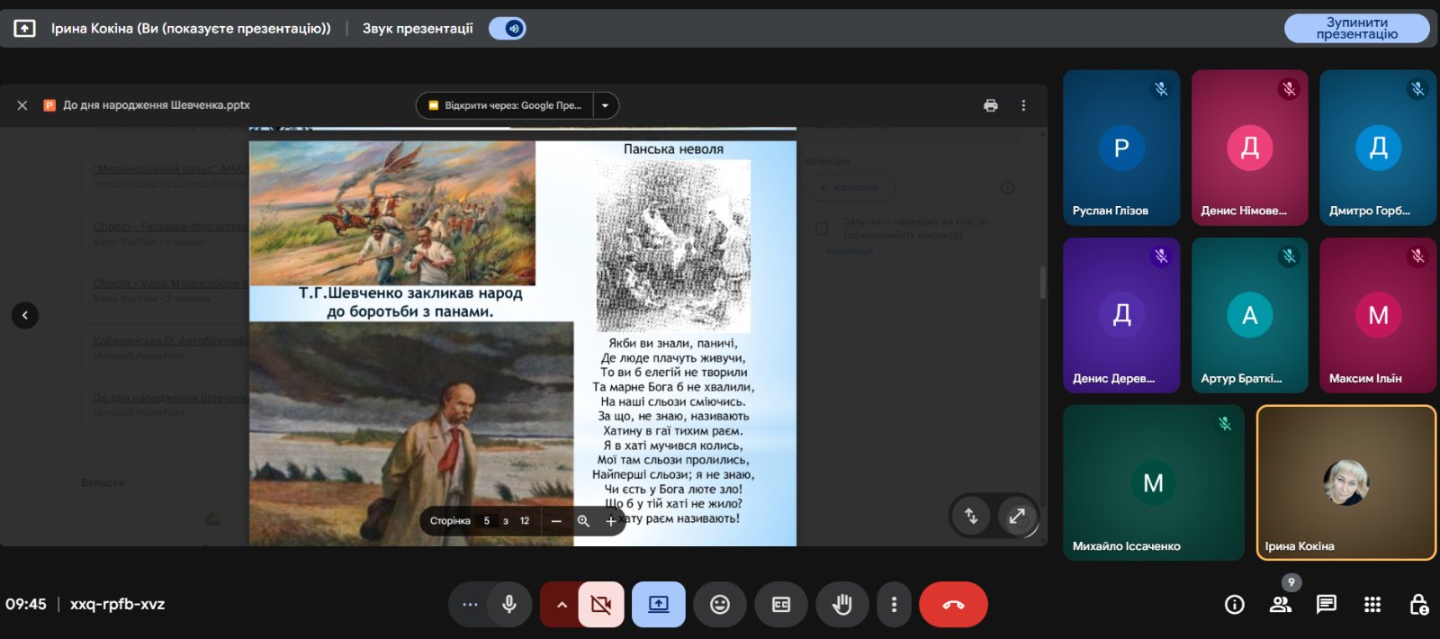
Task: Select Ірина Кокіна participant tile
Action: pos(1345,482)
